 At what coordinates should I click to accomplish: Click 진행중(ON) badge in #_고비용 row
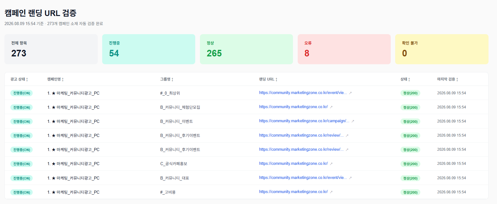tap(22, 192)
